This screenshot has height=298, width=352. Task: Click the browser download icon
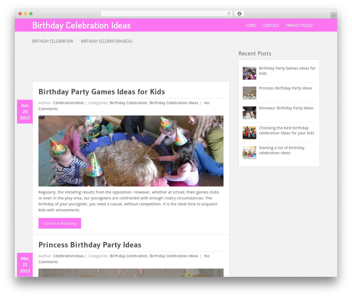[x=239, y=14]
